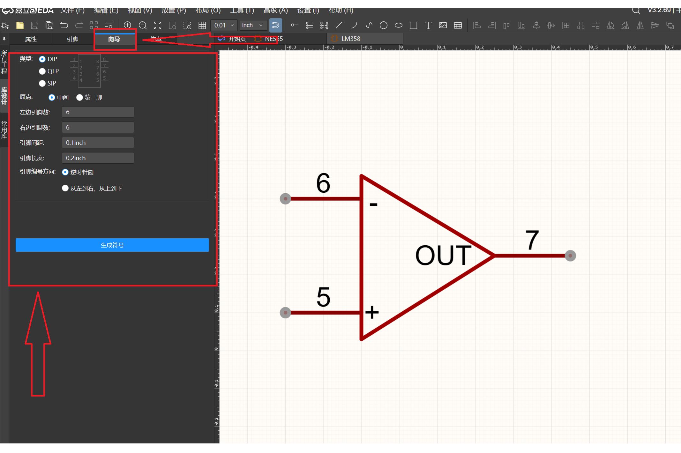Switch to the 引脚 tab
Viewport: 681px width, 453px height.
[72, 39]
